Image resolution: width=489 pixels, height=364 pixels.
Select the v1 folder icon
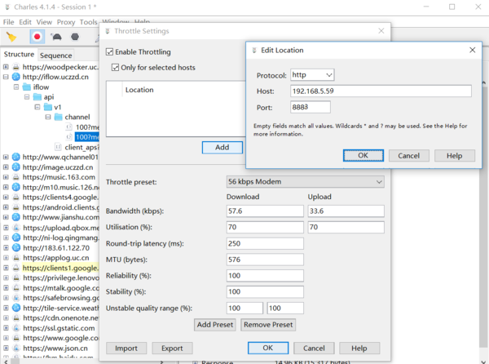click(48, 107)
